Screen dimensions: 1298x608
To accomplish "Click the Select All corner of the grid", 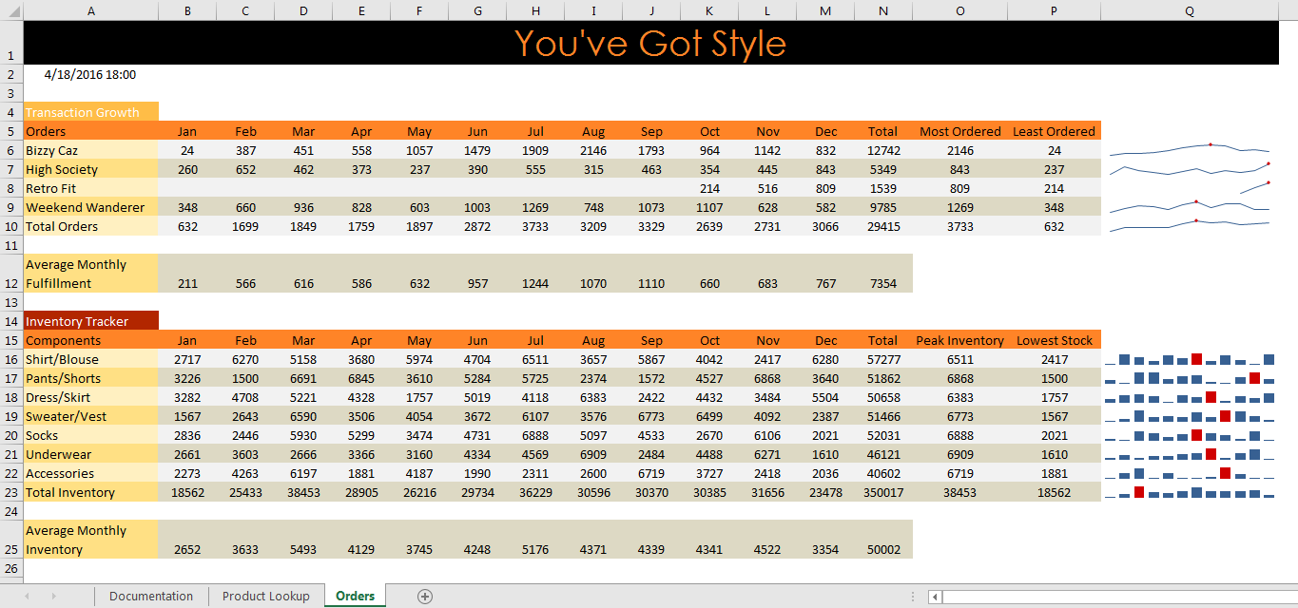I will click(x=11, y=10).
